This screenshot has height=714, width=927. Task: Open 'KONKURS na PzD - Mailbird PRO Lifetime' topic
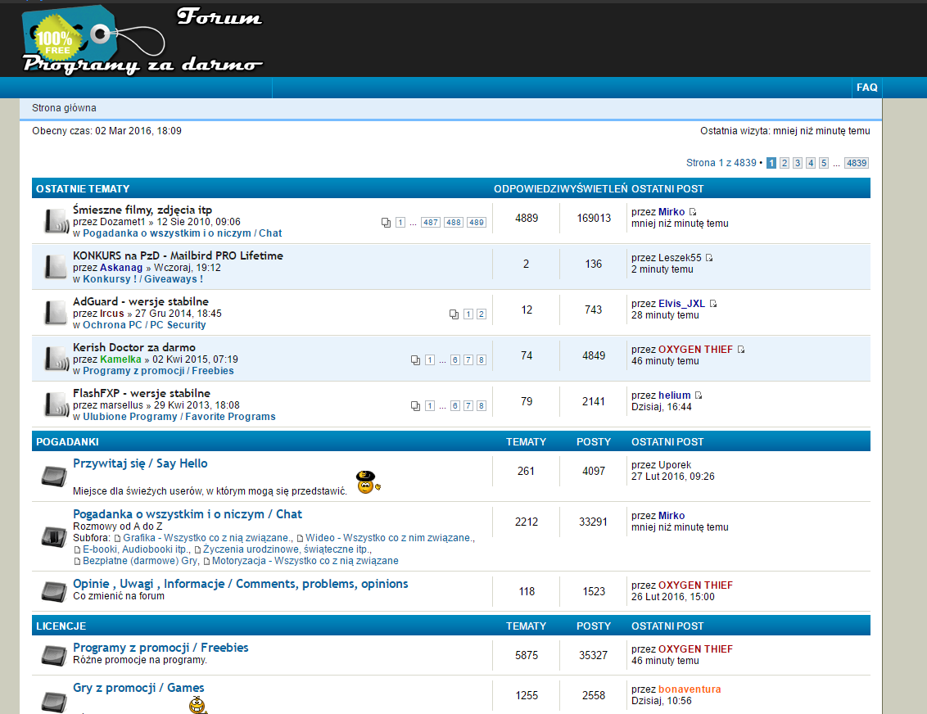coord(178,255)
